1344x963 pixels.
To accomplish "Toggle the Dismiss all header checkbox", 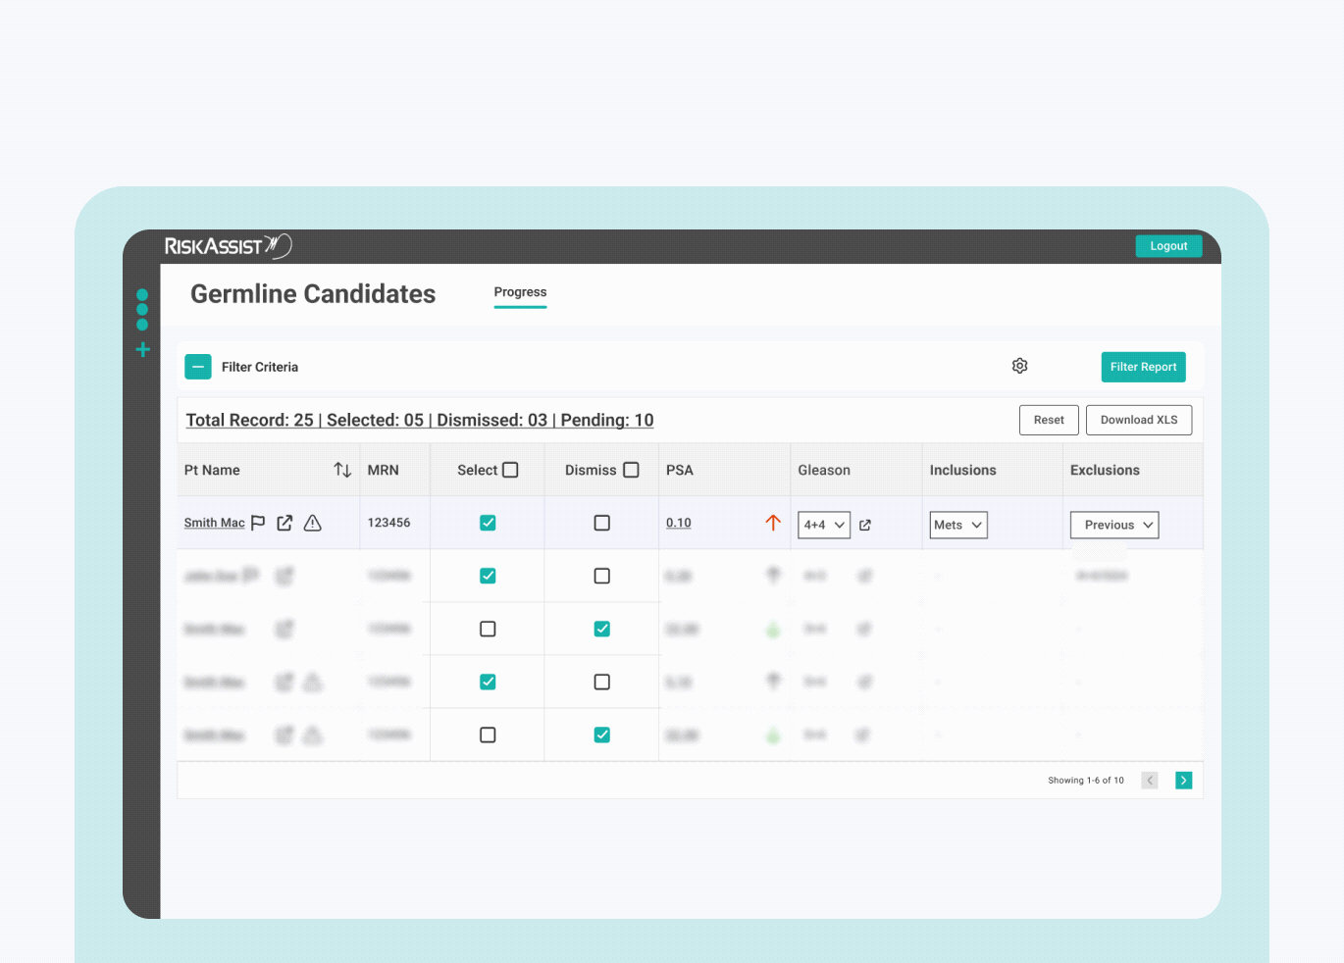I will (x=631, y=470).
